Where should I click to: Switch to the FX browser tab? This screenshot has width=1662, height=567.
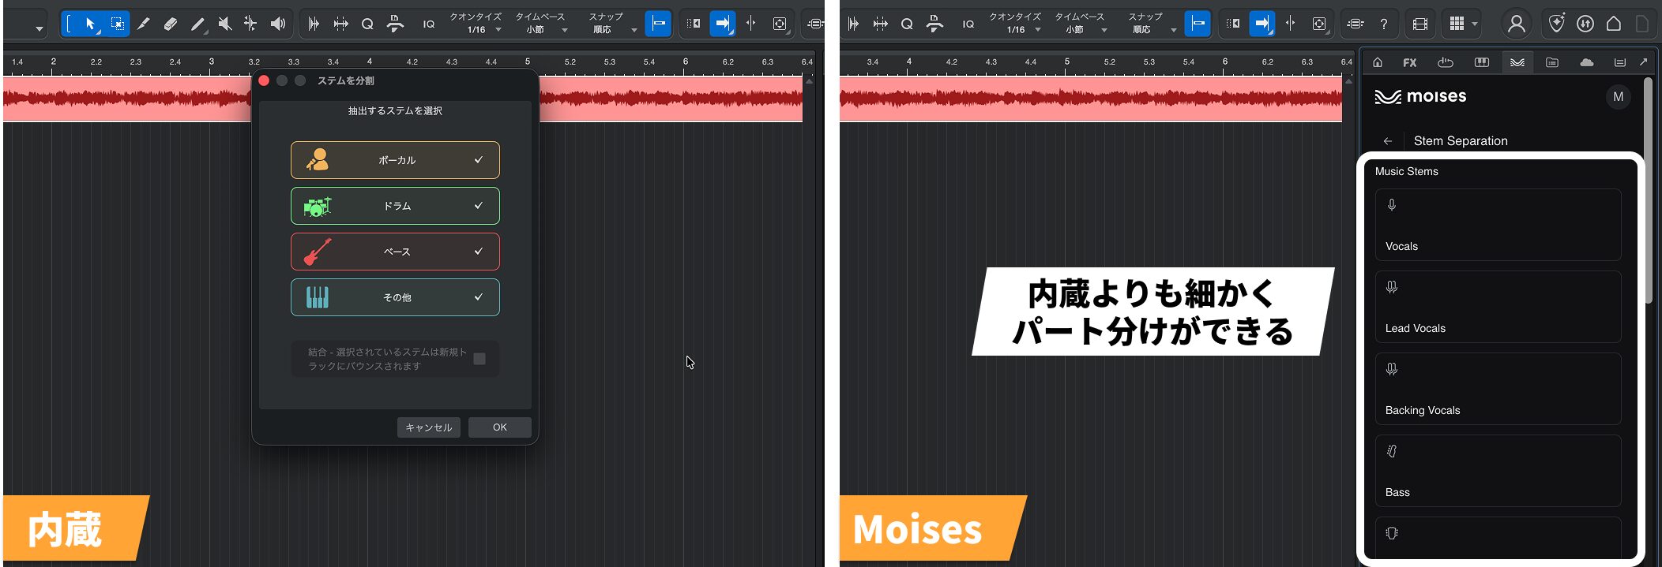(x=1409, y=62)
